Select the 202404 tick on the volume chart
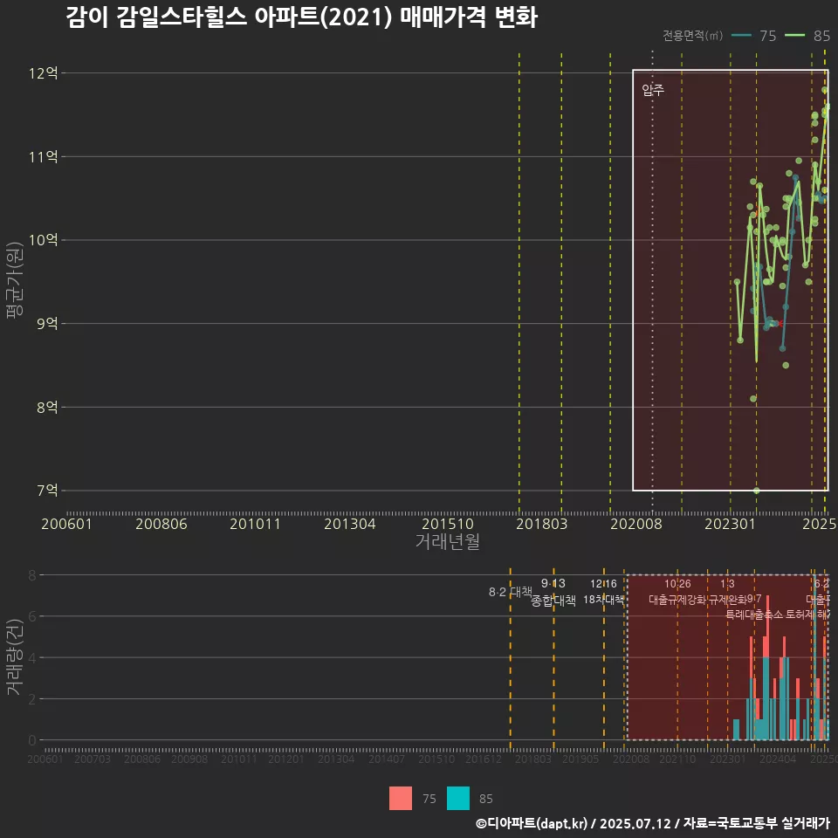 pyautogui.click(x=778, y=759)
